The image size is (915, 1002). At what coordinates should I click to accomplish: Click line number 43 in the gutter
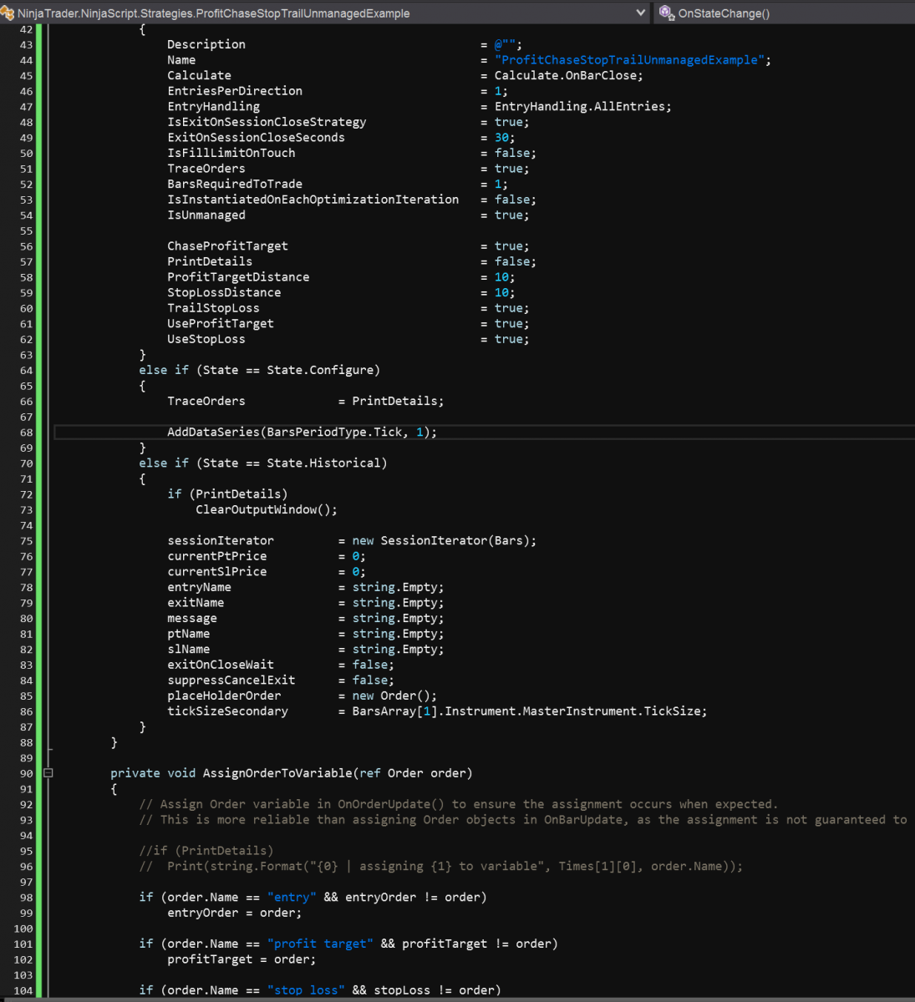25,43
